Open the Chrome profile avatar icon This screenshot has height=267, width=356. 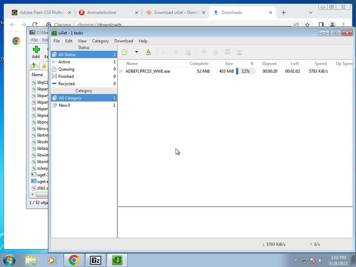click(x=332, y=25)
